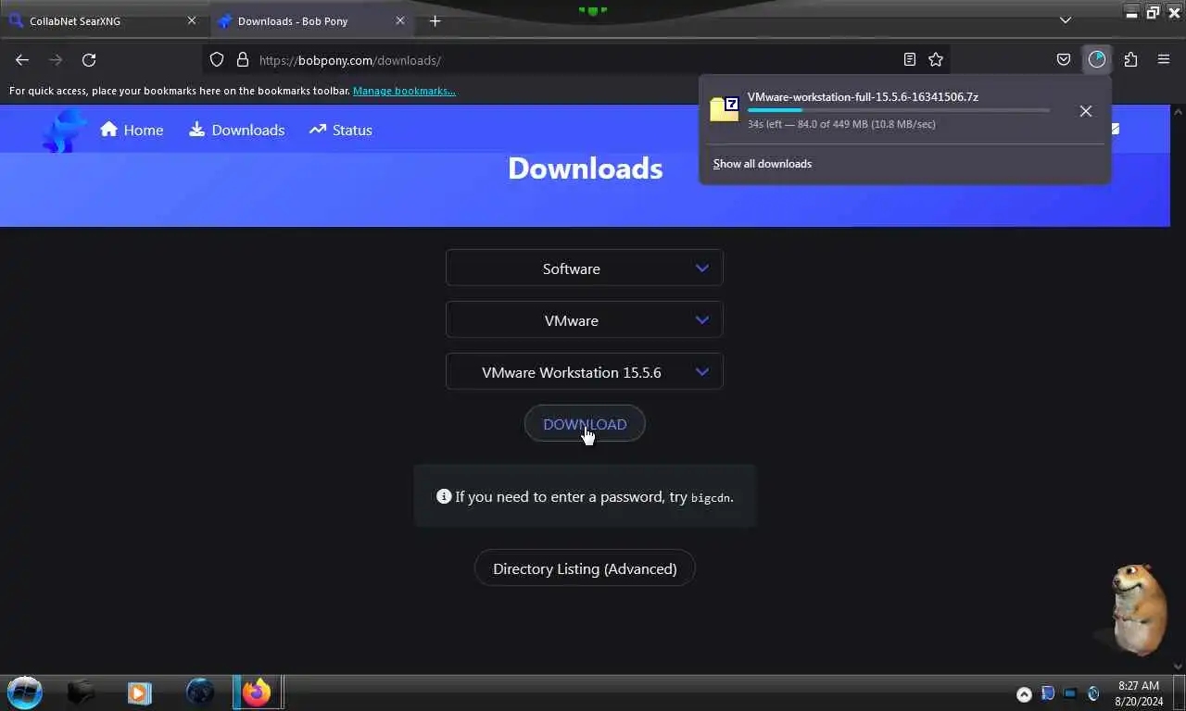Open the Windows Start orb
Screen dimensions: 1186x711
tap(25, 692)
